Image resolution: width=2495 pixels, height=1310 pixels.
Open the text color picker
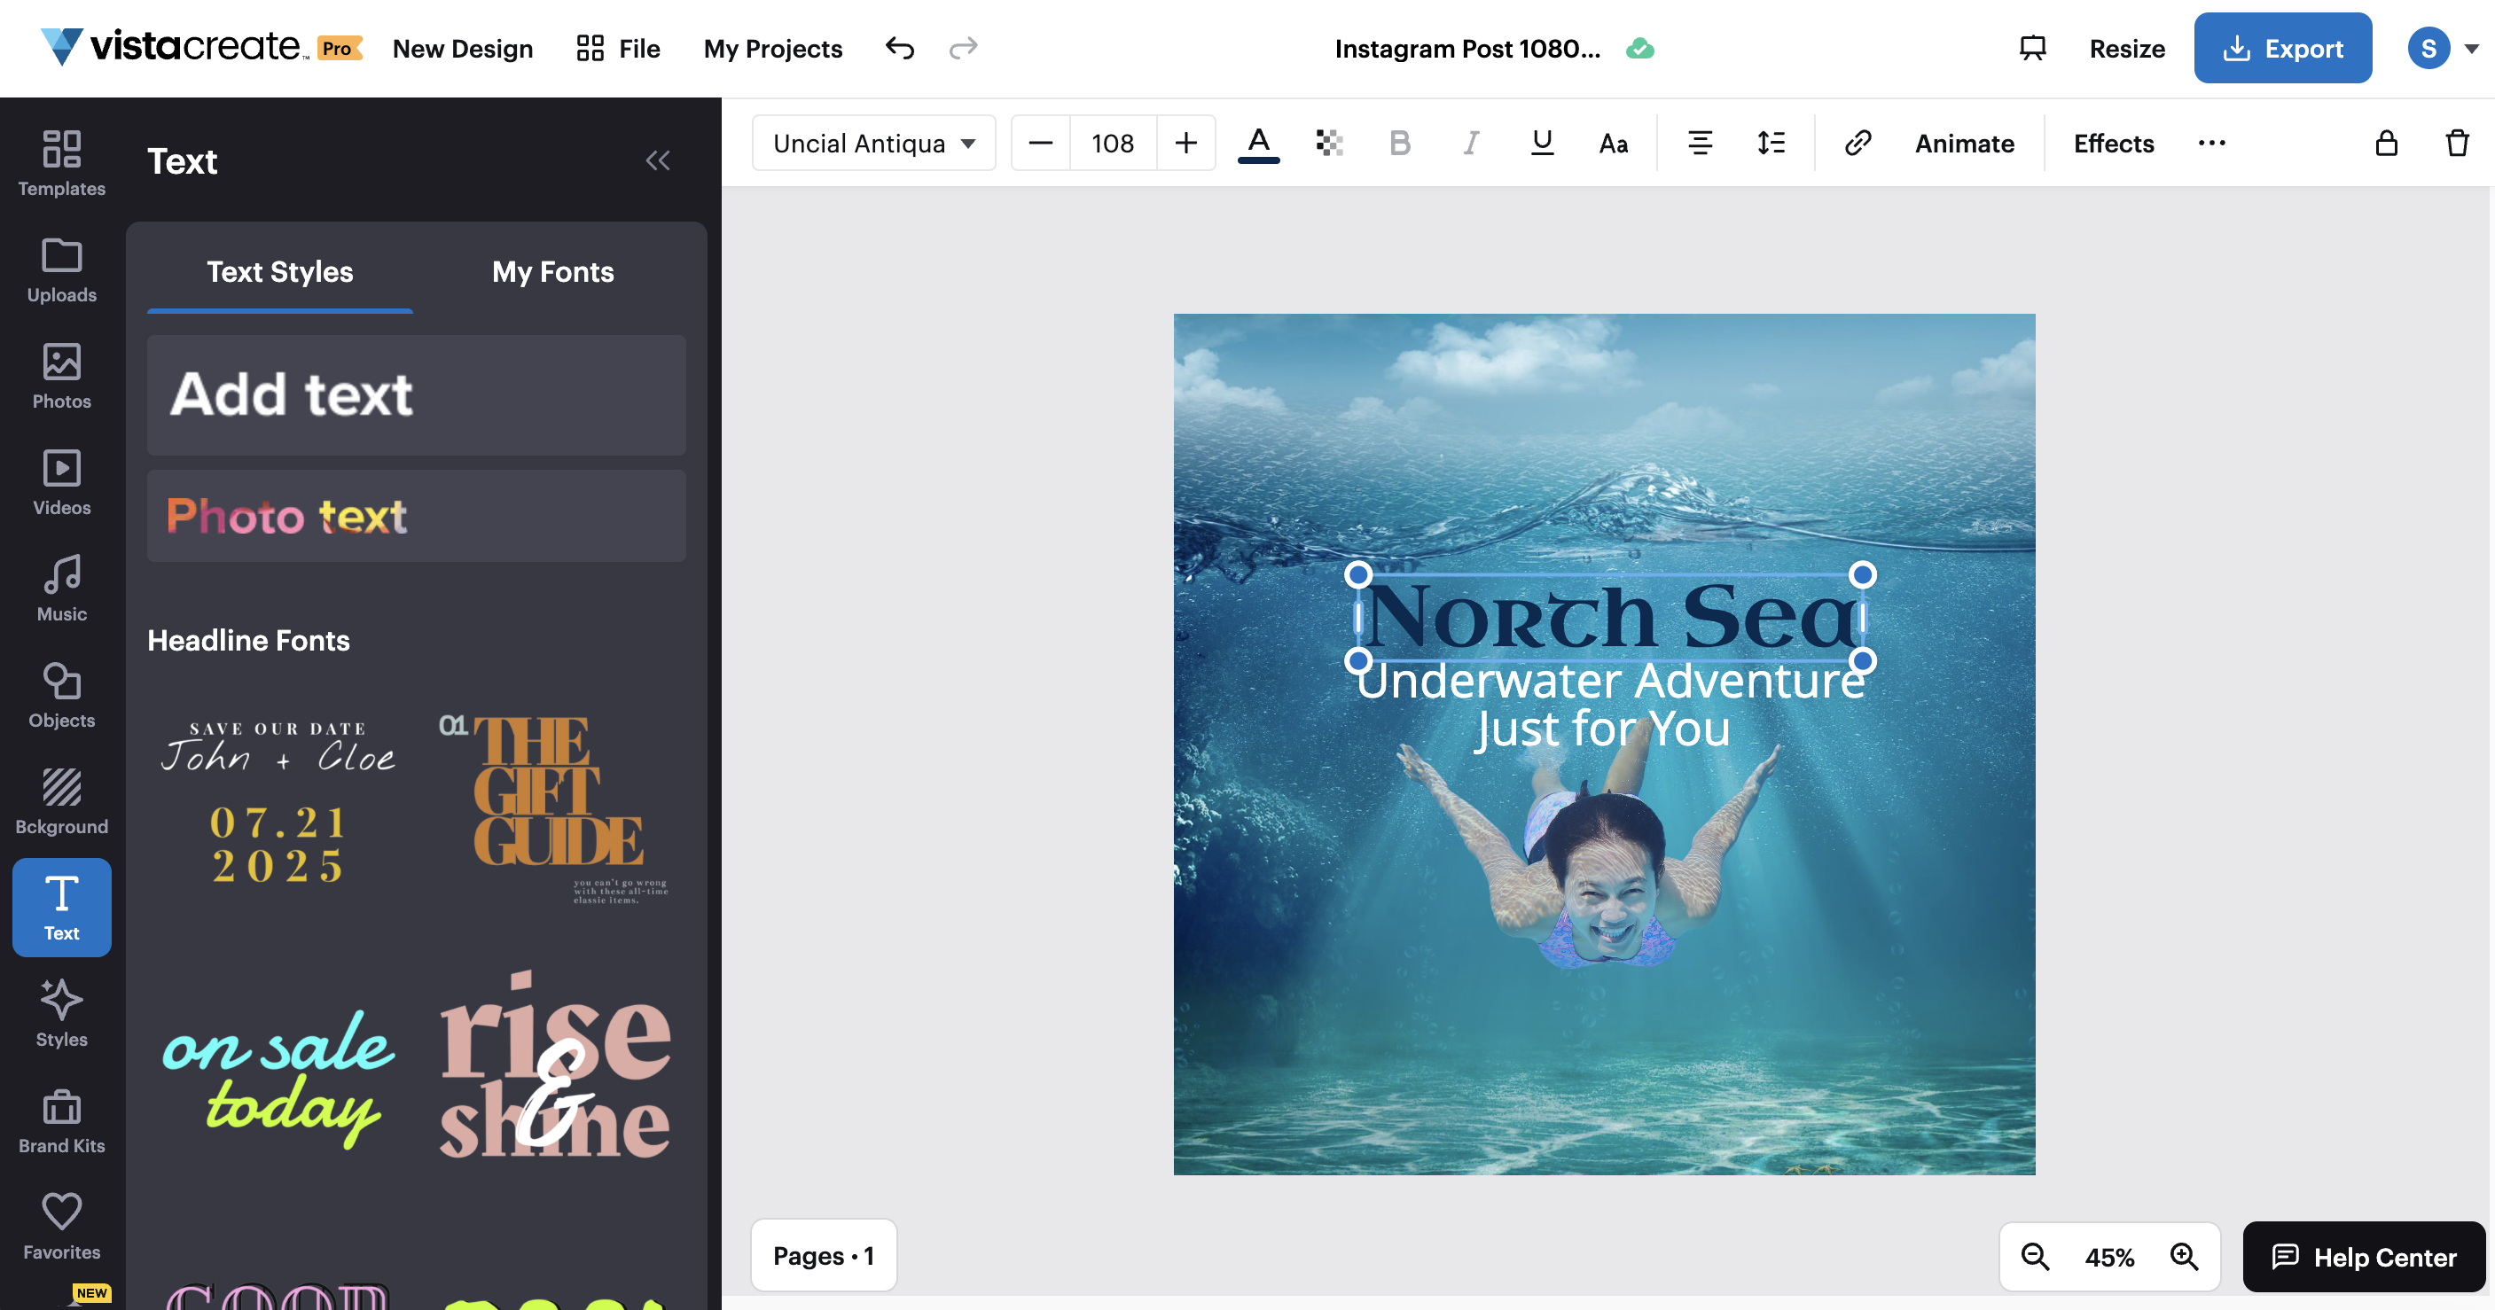coord(1258,144)
